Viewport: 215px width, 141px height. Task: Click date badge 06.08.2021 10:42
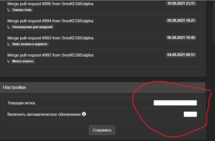pos(181,37)
